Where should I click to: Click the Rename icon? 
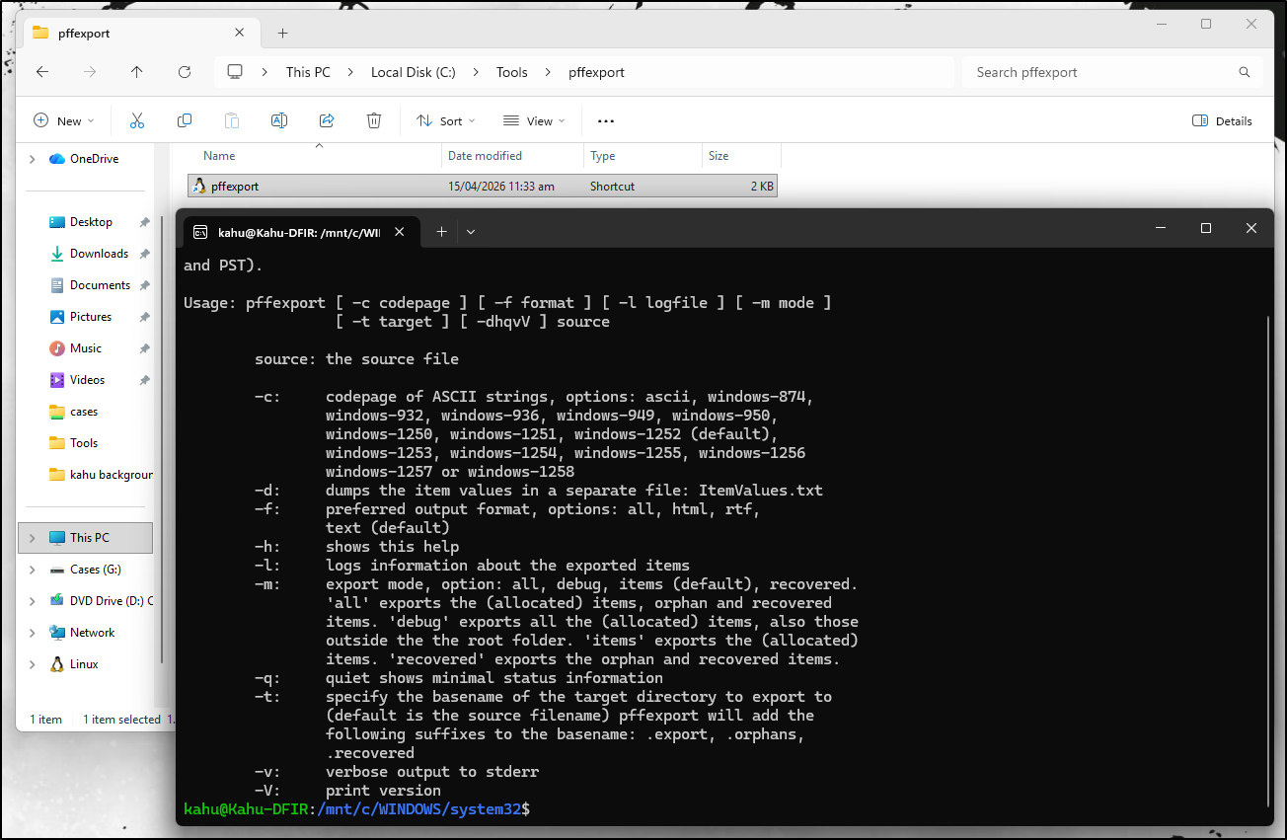point(279,120)
